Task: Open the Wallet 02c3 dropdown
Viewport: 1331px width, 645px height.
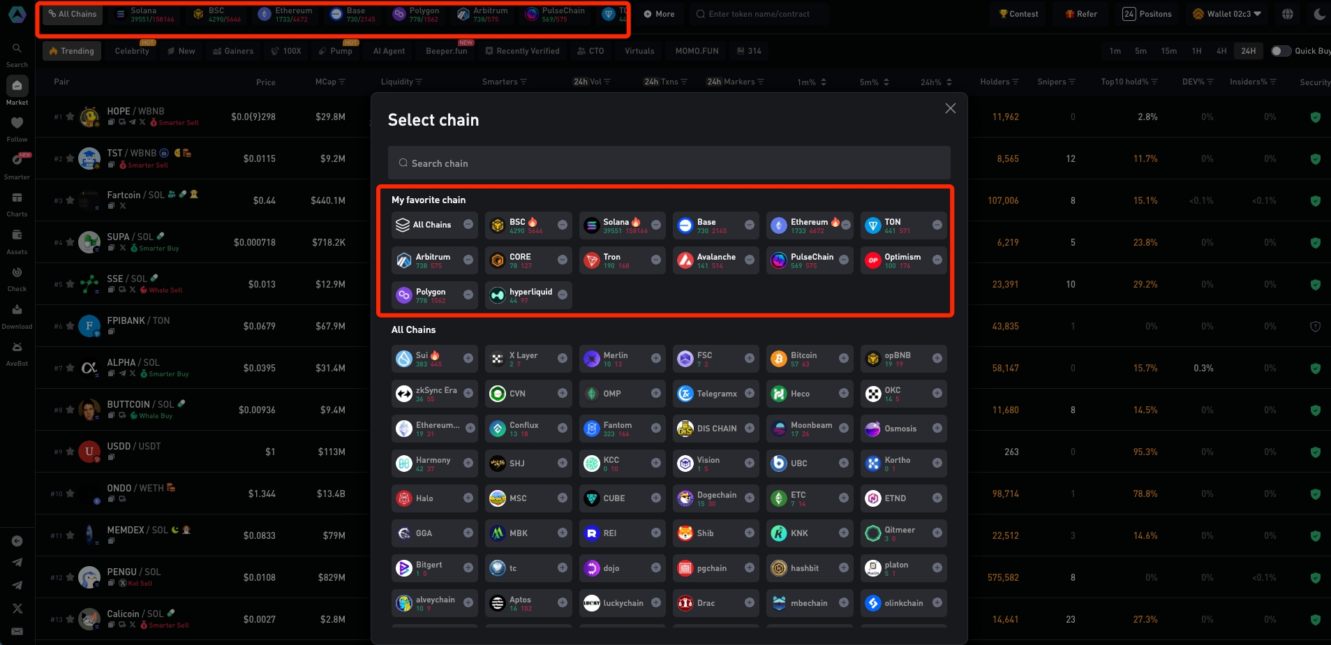Action: point(1228,14)
